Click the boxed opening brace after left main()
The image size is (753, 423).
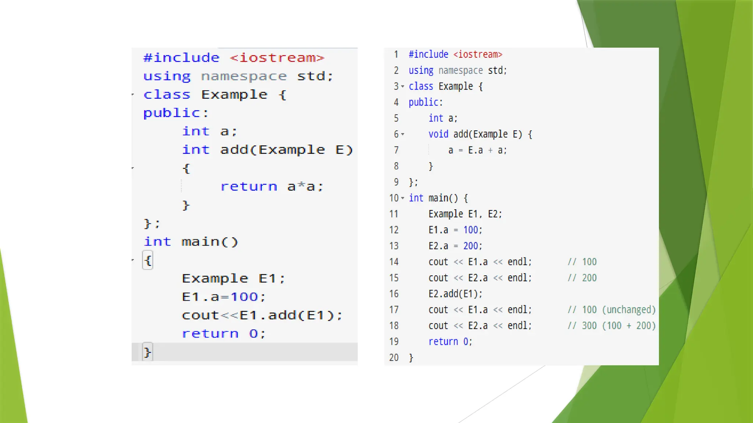(147, 260)
